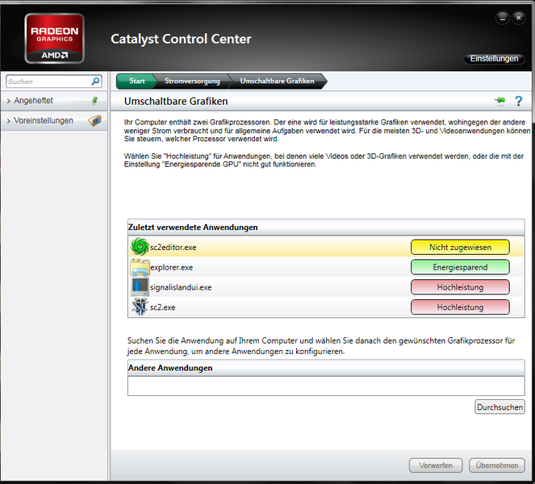Minimize the Catalyst Control Center window
Viewport: 535px width, 484px height.
click(502, 18)
